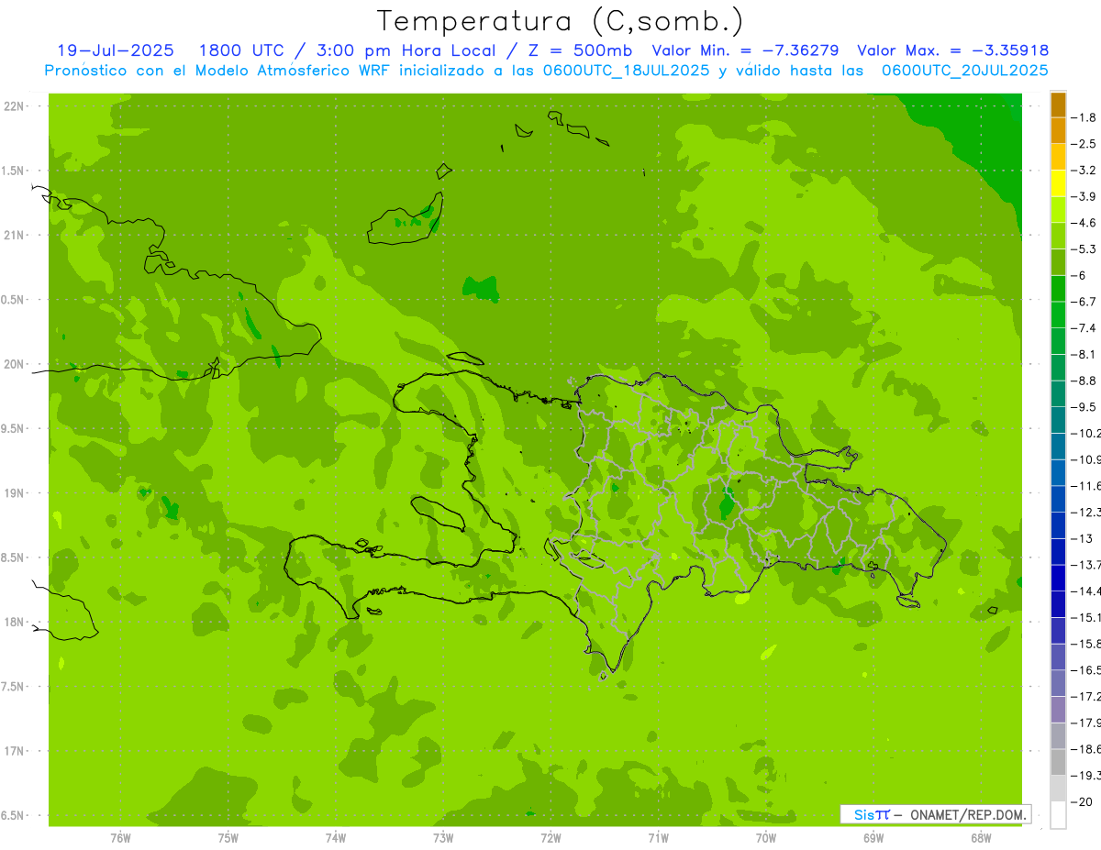1101x850 pixels.
Task: Click the '70W' longitude label
Action: point(766,837)
